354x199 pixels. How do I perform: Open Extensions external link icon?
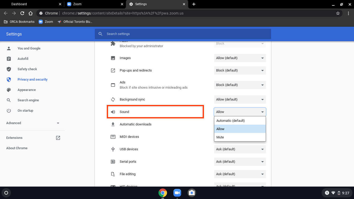58,138
